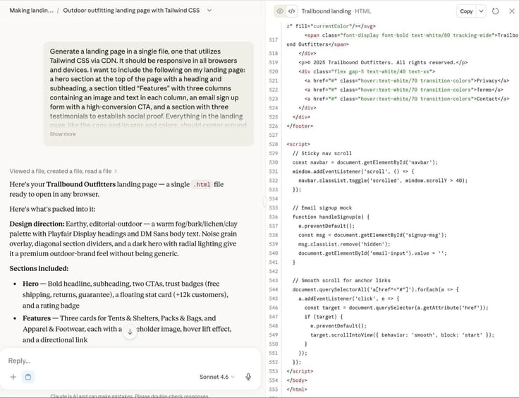Click the chat title 'Outdoor outfitting landing page with Tailwind CSS'

(x=131, y=11)
